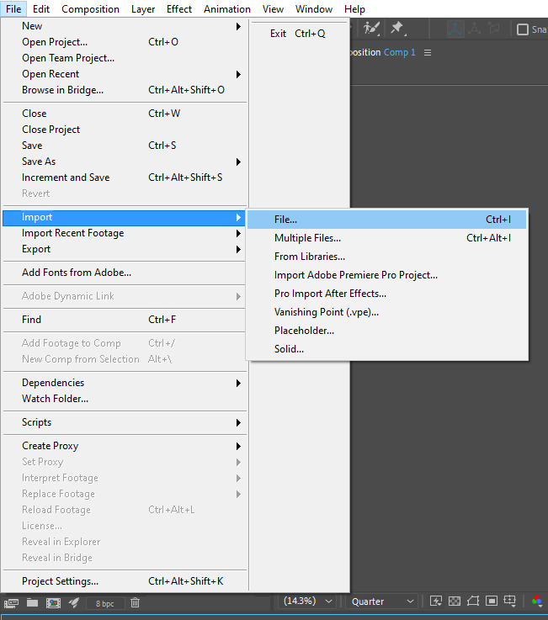Open the Edit menu
The width and height of the screenshot is (548, 620).
coord(41,8)
